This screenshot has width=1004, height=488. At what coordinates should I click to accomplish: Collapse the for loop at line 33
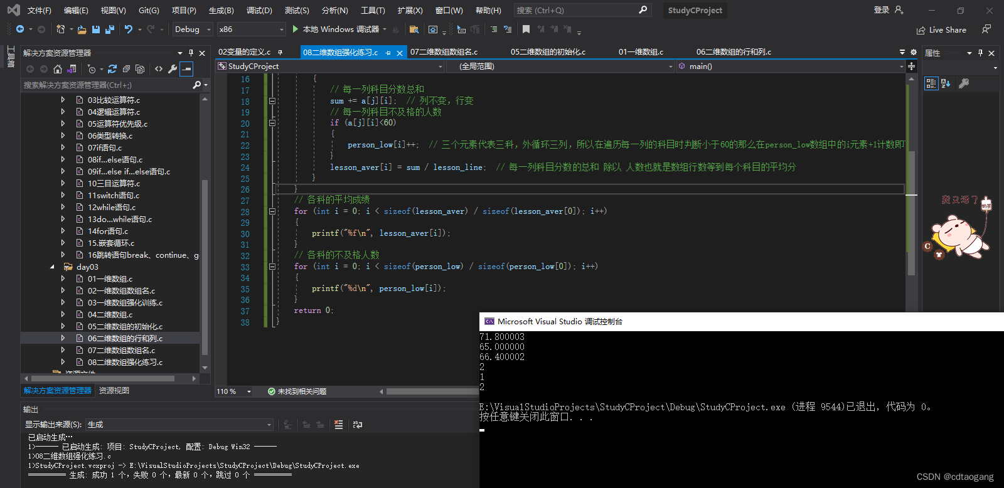coord(272,267)
